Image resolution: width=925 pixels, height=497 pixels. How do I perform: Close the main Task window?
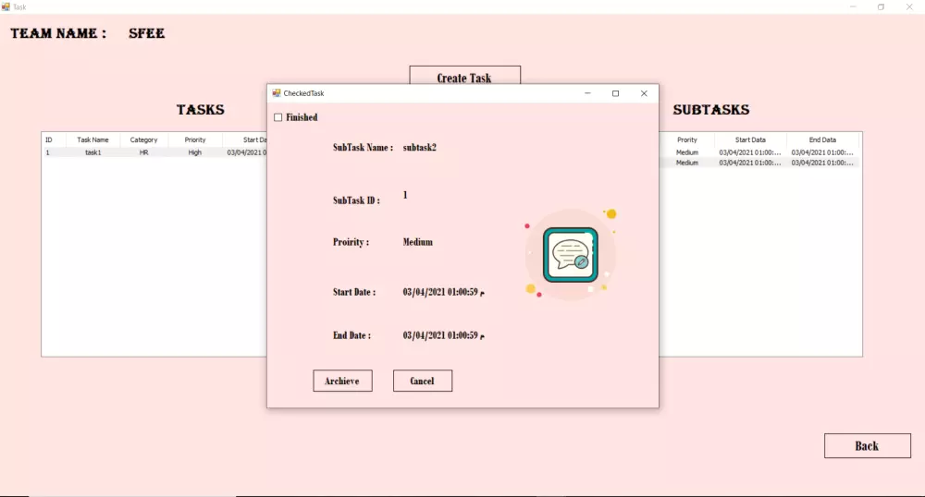909,7
